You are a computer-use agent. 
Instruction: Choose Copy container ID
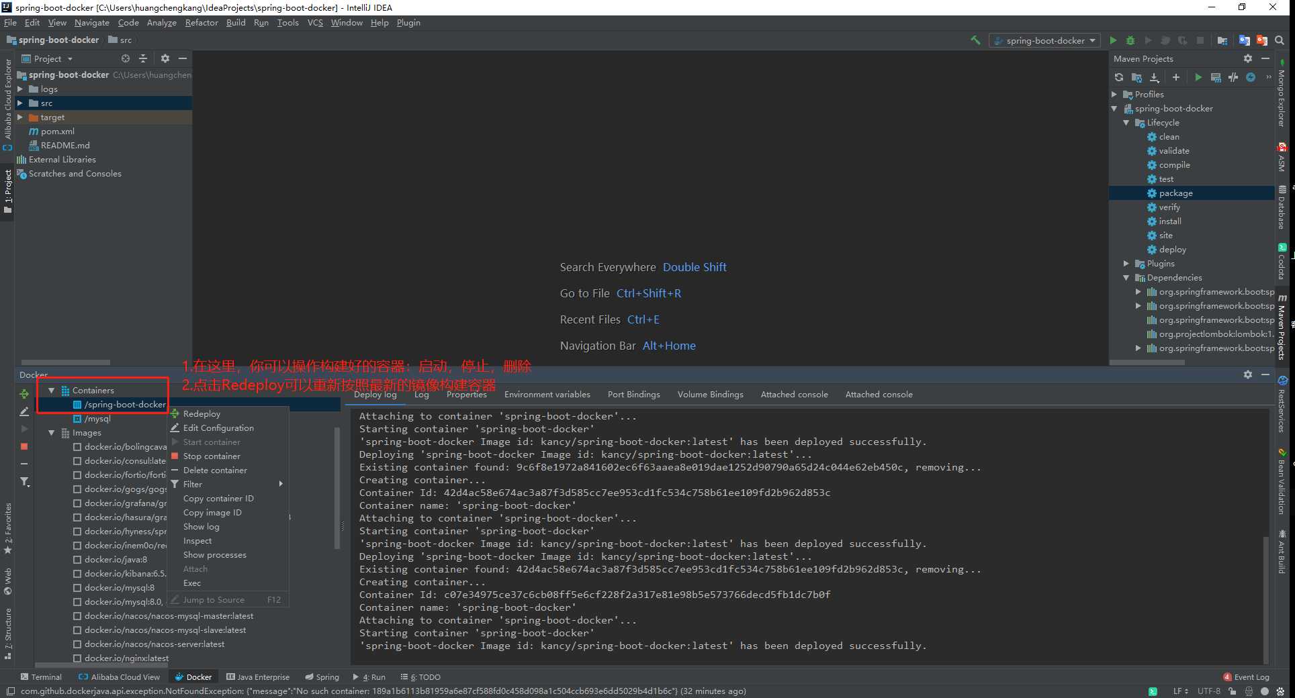(x=228, y=499)
